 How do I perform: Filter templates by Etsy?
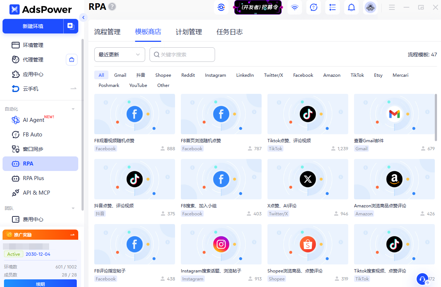click(x=378, y=75)
